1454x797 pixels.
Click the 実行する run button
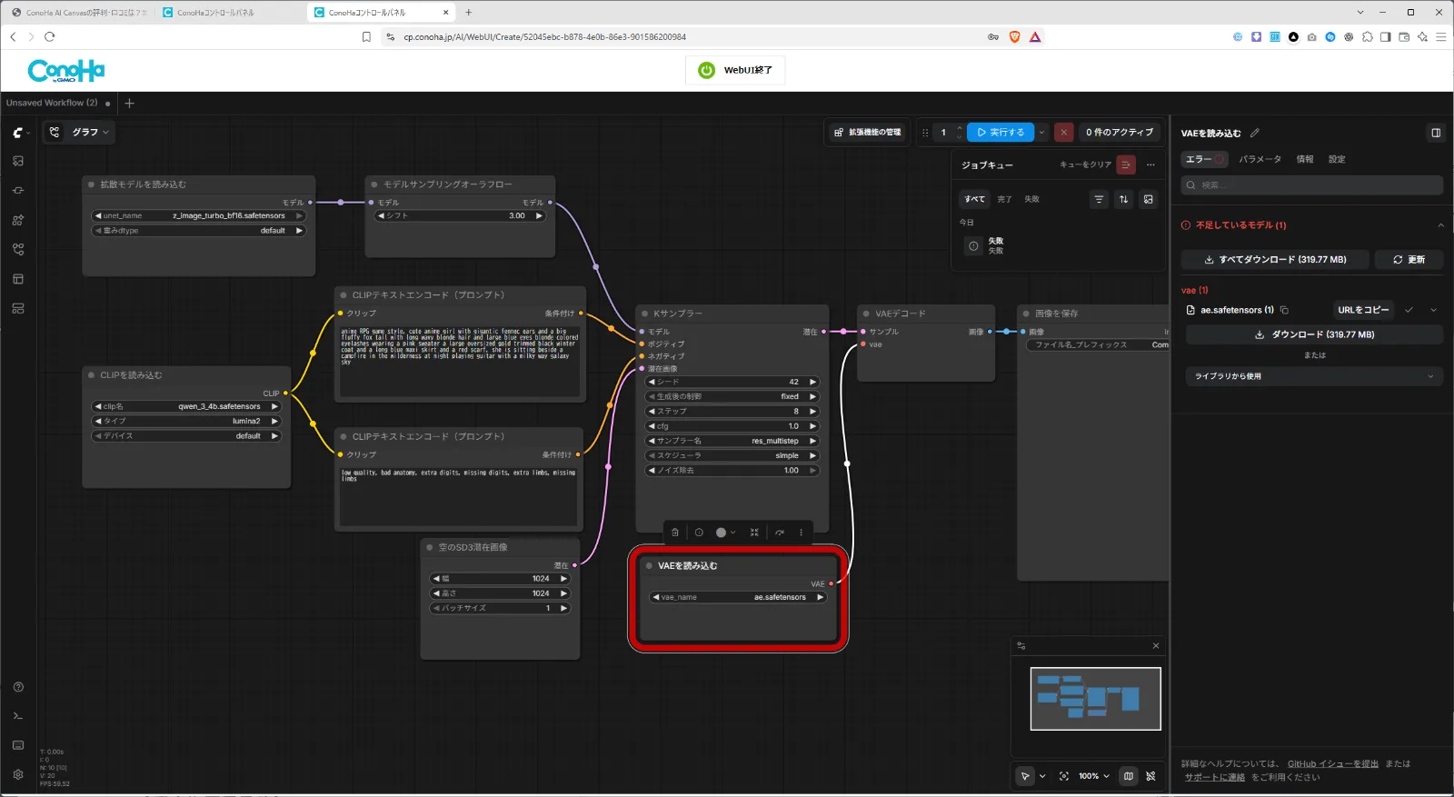[x=1001, y=132]
